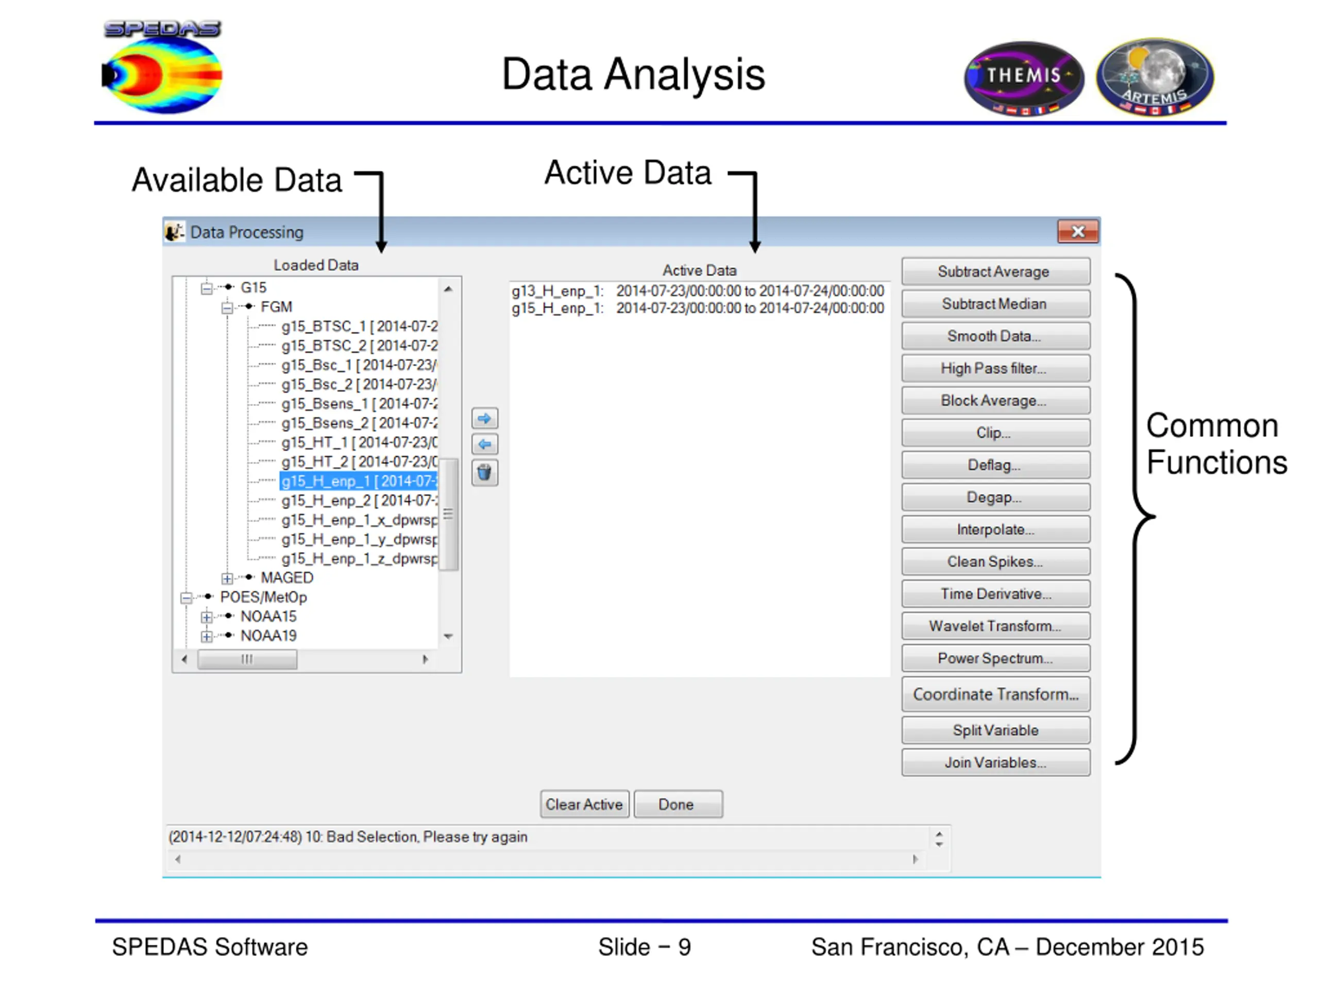Close the Data Processing window
The width and height of the screenshot is (1319, 989).
pyautogui.click(x=1077, y=231)
